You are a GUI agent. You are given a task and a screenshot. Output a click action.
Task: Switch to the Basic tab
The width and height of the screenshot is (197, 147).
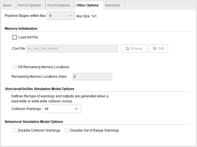[x=7, y=5]
